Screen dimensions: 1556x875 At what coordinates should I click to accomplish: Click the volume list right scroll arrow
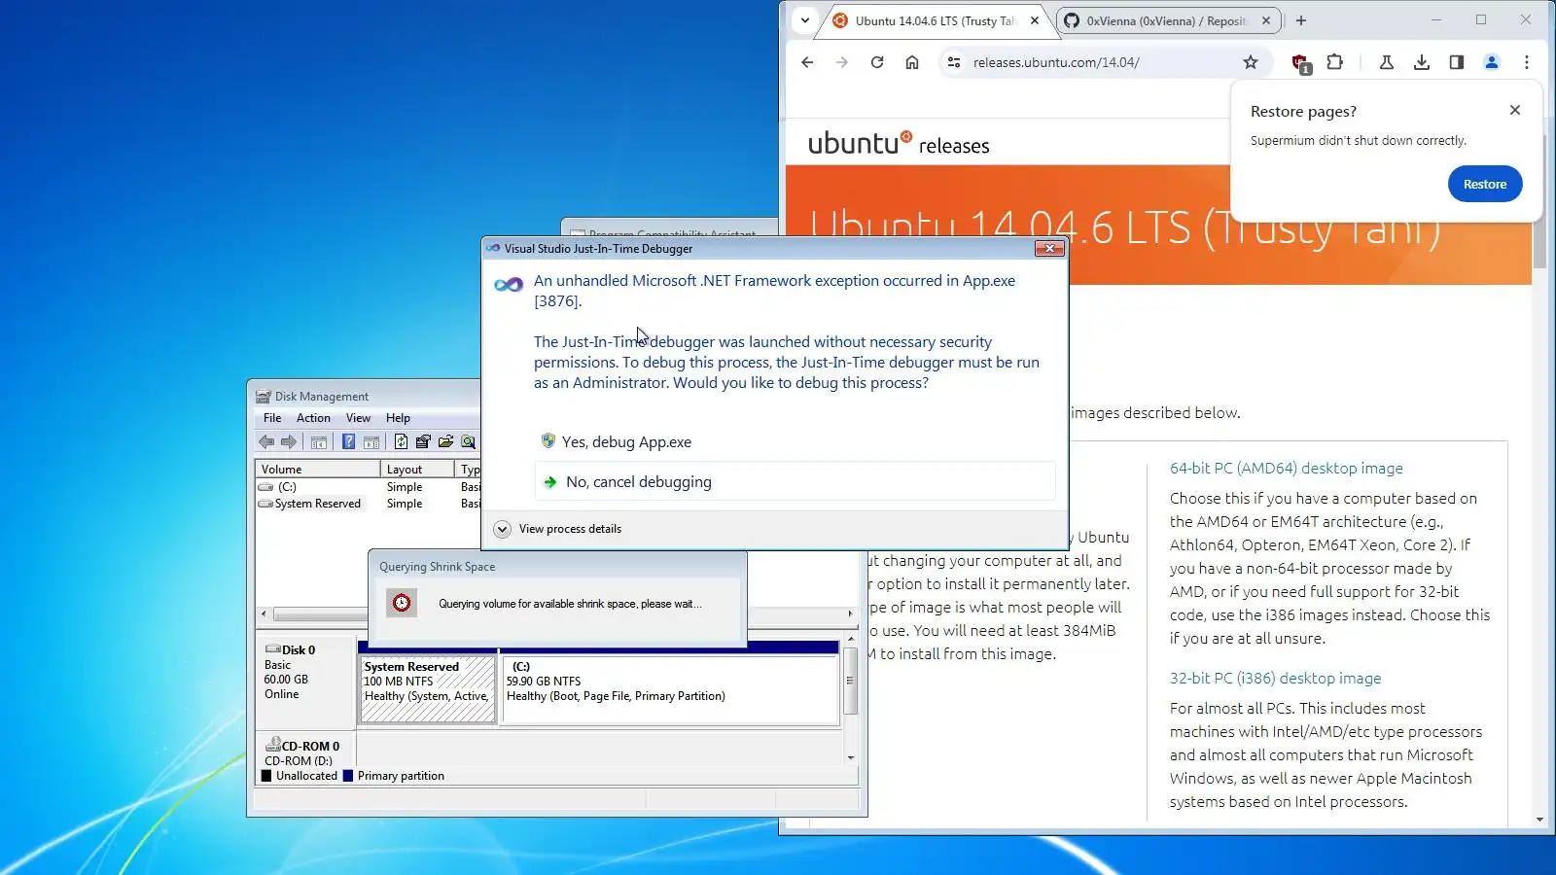[x=850, y=614]
